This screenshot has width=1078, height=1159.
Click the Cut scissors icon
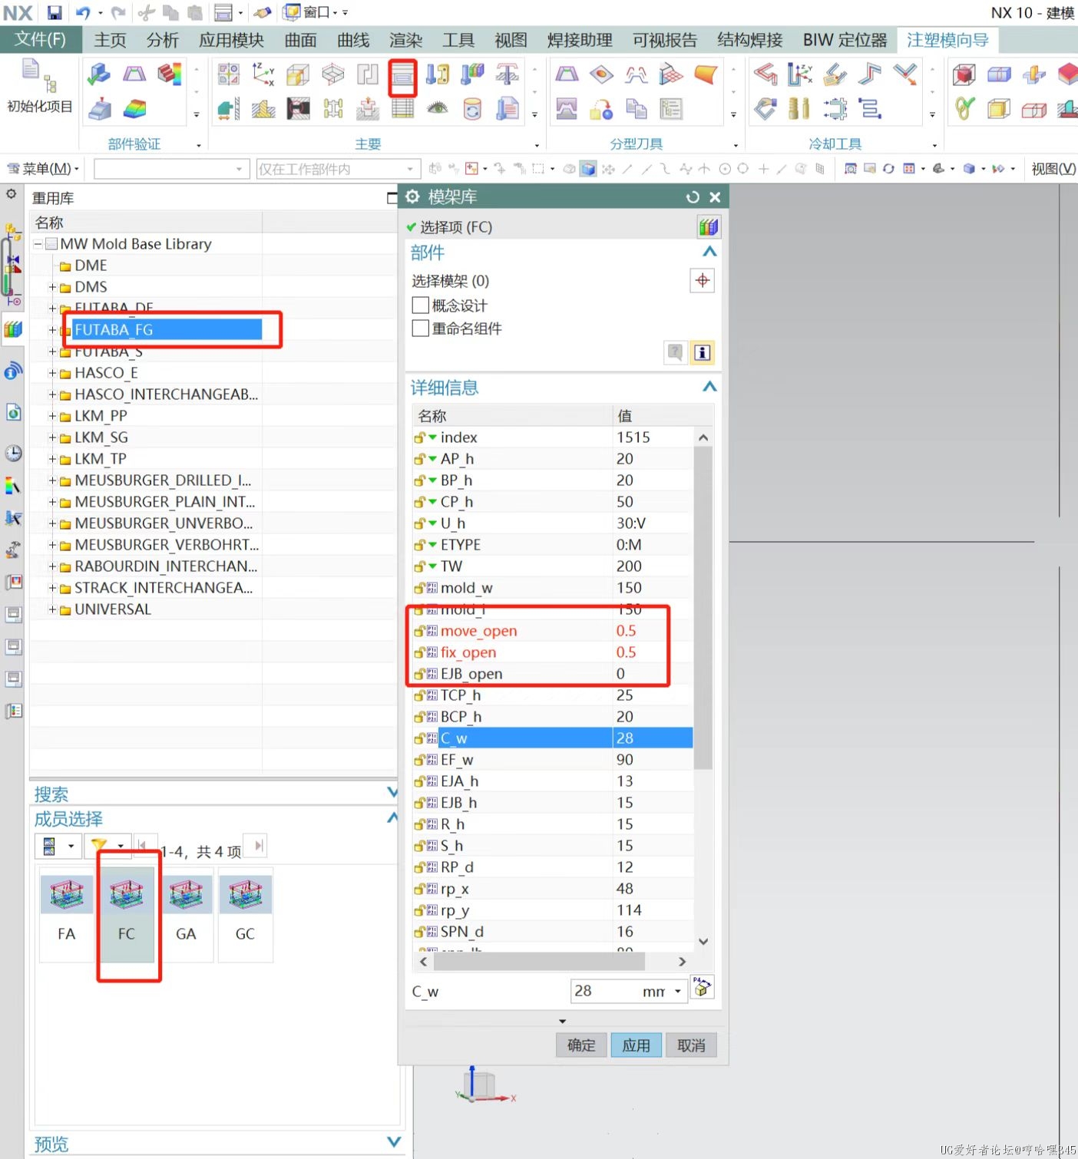click(146, 12)
